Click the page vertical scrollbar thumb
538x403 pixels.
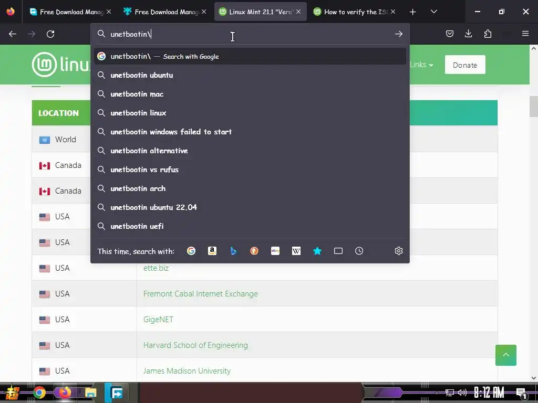click(x=534, y=107)
